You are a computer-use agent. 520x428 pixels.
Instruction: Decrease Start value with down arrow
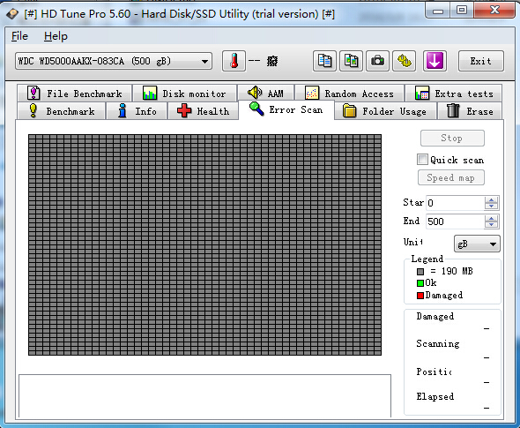[491, 206]
